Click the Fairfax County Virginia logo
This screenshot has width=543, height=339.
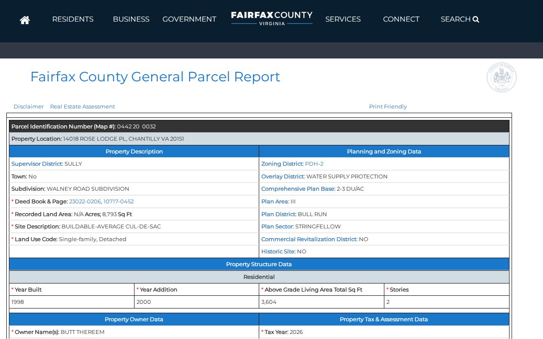point(271,18)
